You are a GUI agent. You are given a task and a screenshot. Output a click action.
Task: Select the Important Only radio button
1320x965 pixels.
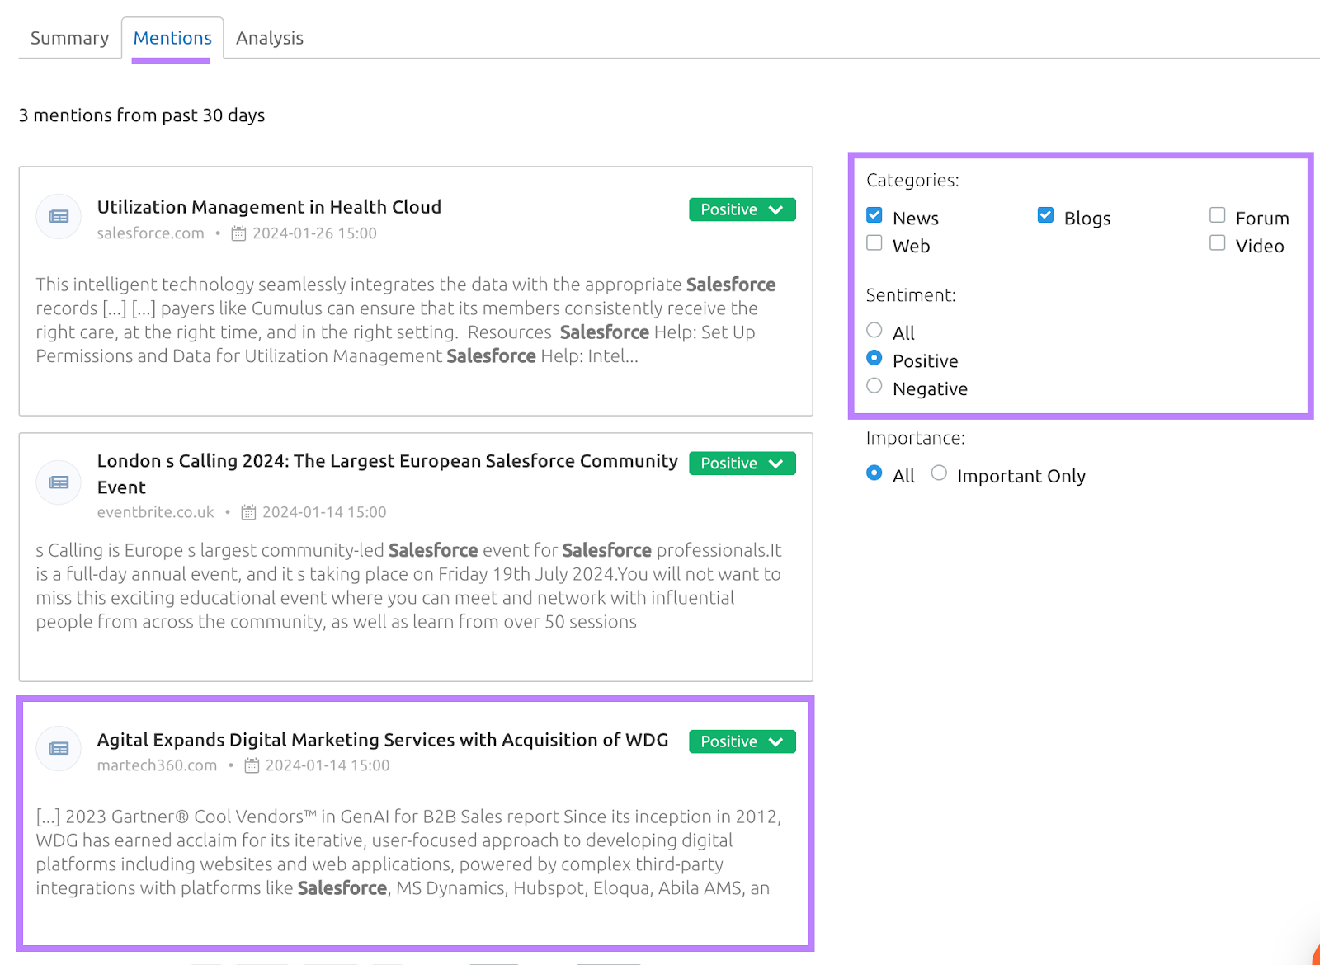(939, 473)
